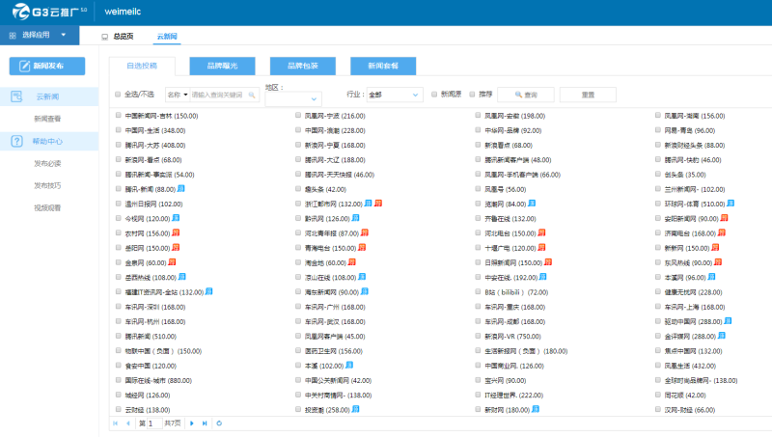Check 中国新闻网-吉林 (150.00)
The image size is (772, 437).
pos(118,115)
